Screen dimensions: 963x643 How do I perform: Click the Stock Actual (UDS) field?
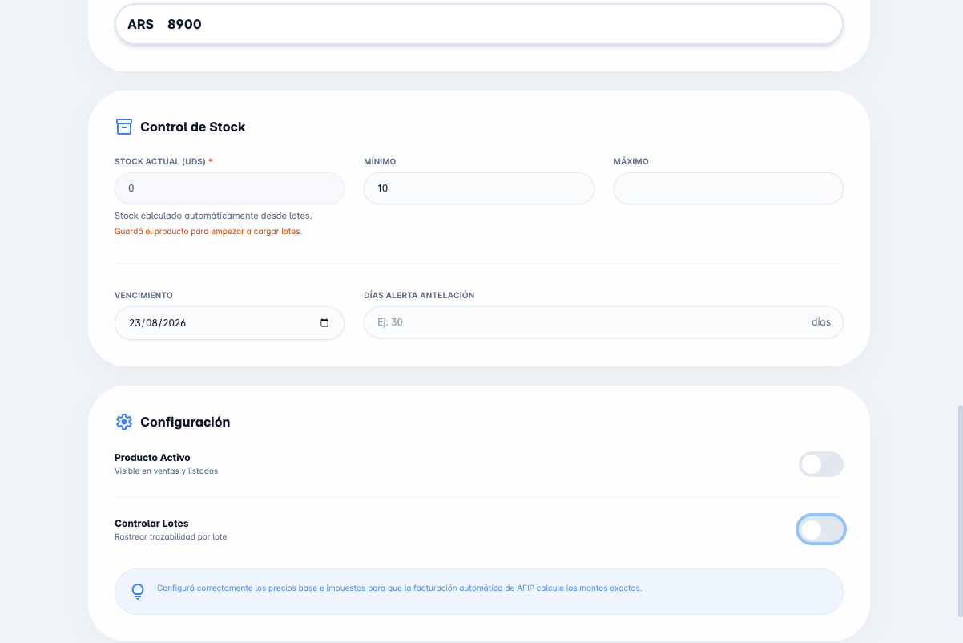click(x=230, y=188)
